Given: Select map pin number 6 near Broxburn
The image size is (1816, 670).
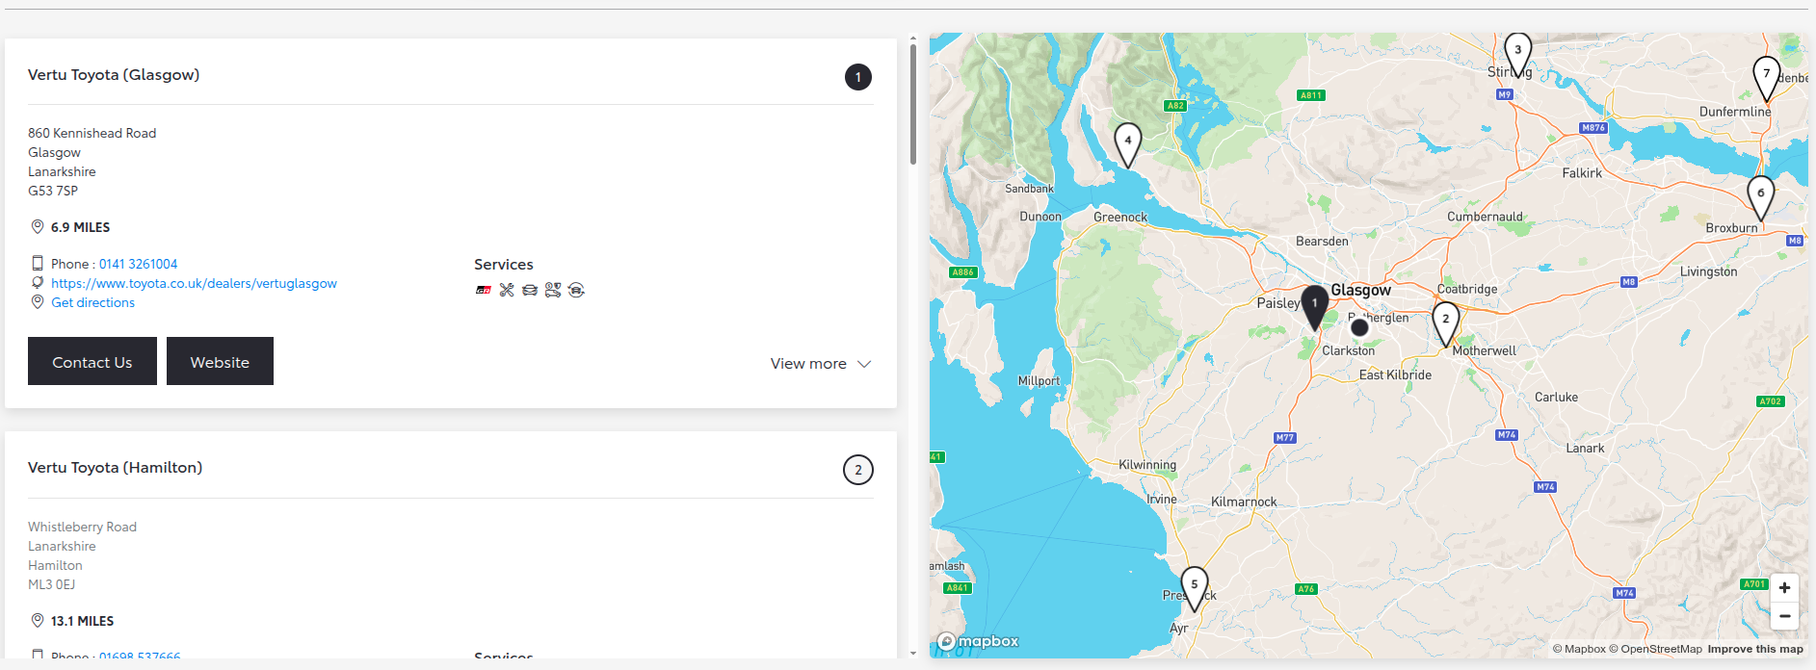Looking at the screenshot, I should (1761, 197).
